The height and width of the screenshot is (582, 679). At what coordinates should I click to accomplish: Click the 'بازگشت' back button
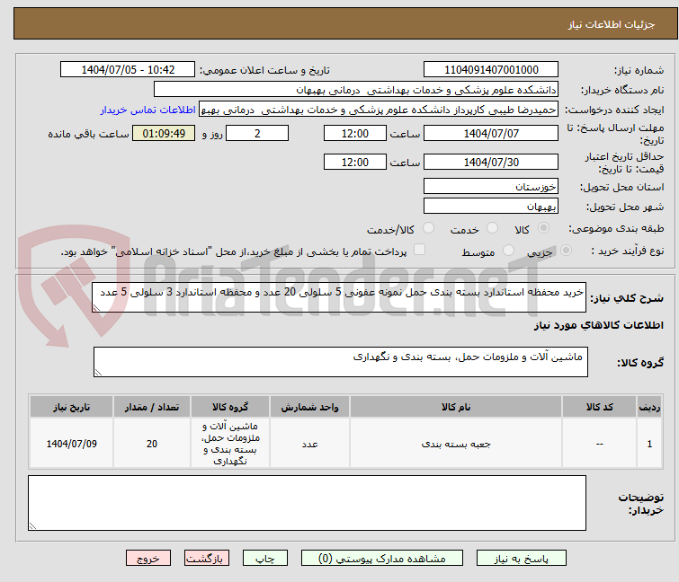[x=208, y=558]
